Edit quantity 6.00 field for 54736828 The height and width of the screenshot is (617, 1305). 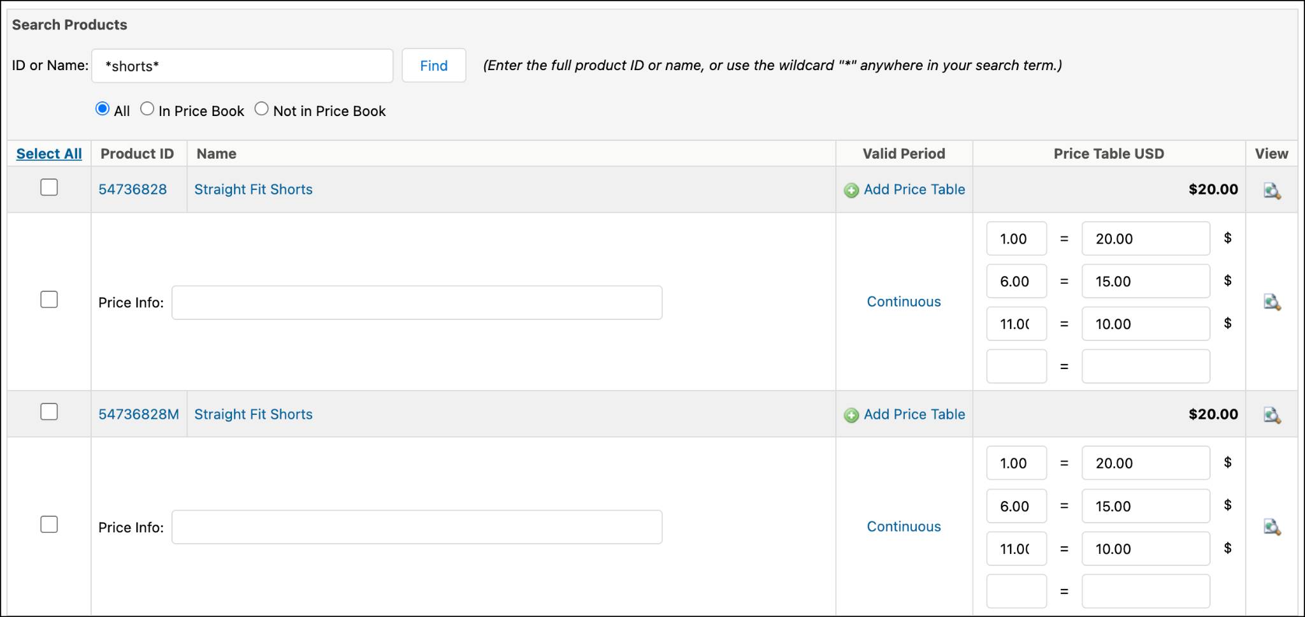point(1016,281)
